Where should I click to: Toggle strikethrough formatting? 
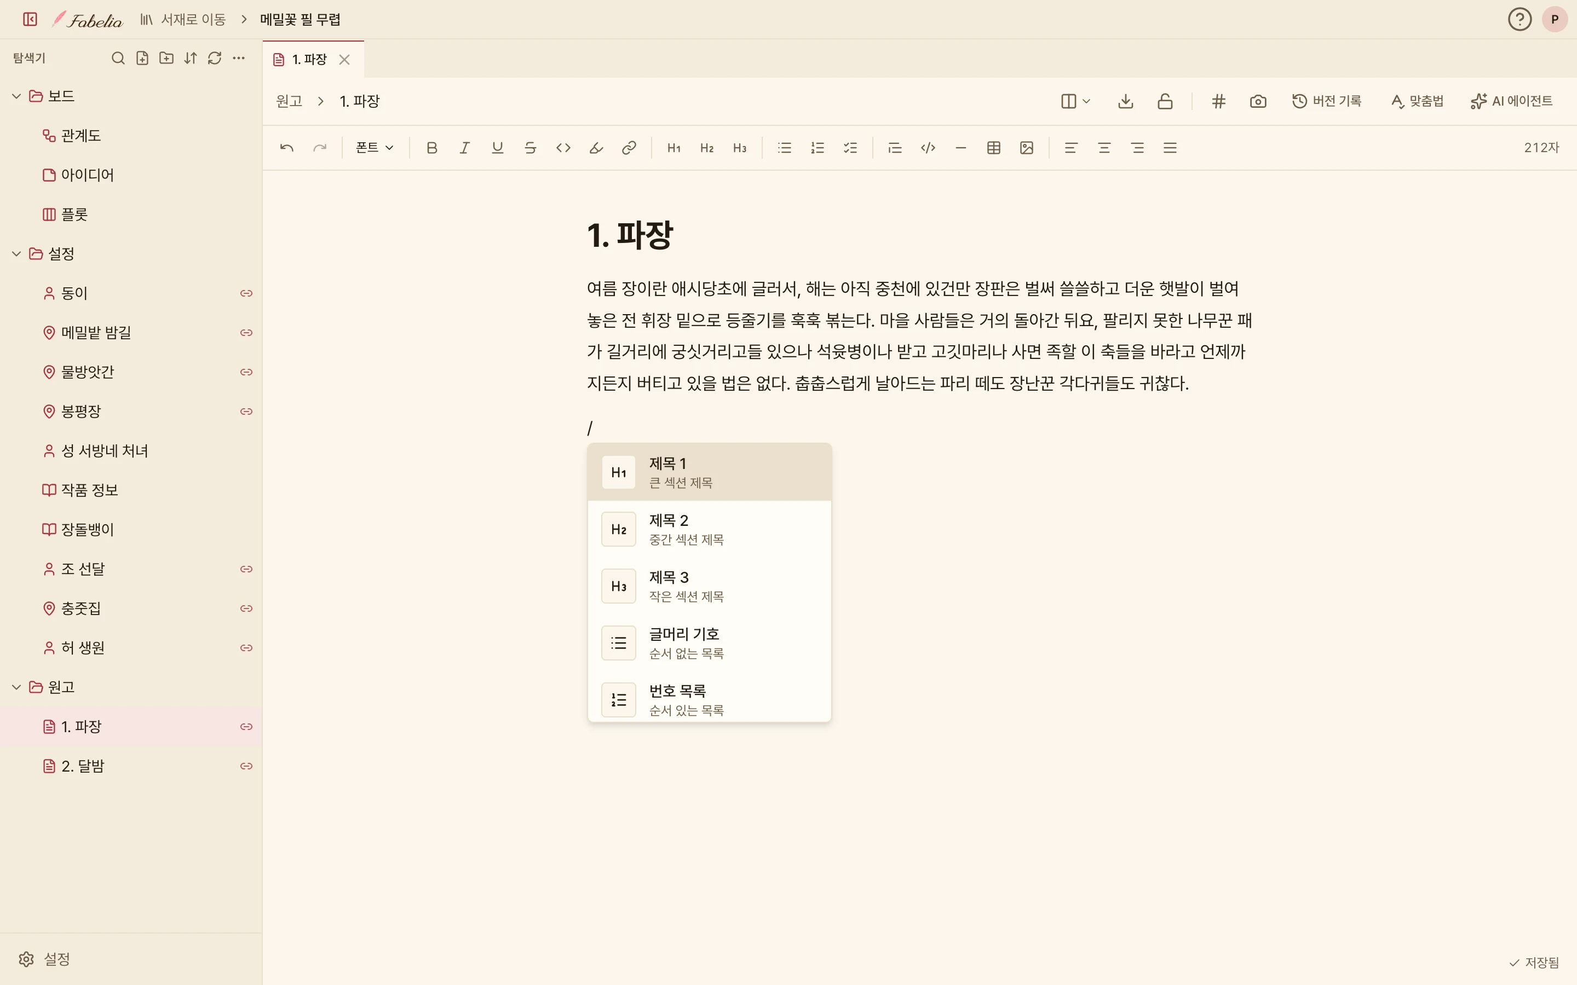[531, 148]
